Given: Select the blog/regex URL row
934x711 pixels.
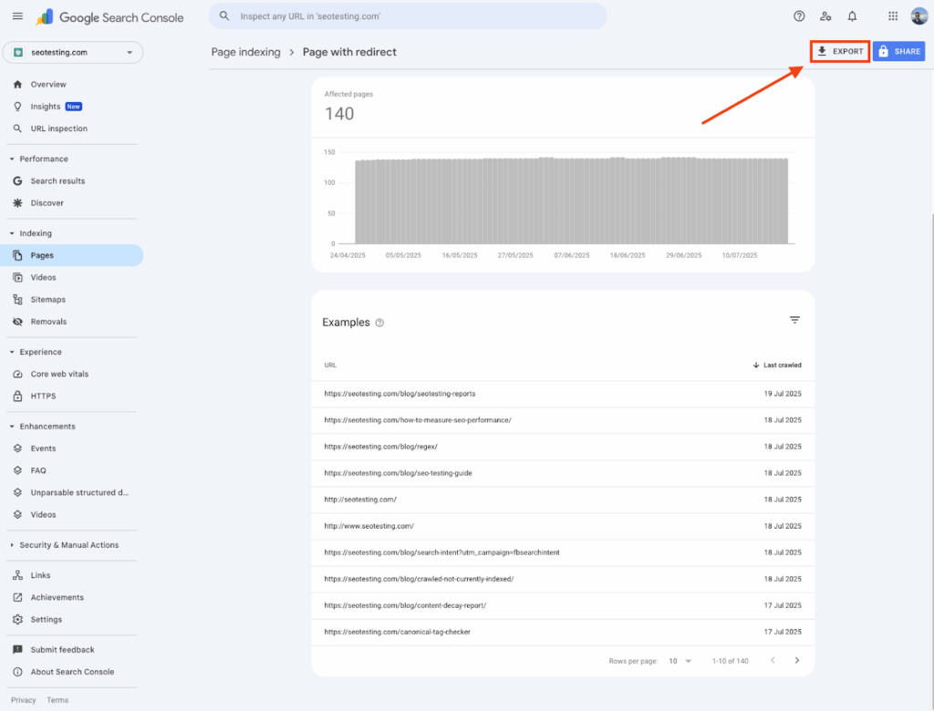Looking at the screenshot, I should click(562, 447).
